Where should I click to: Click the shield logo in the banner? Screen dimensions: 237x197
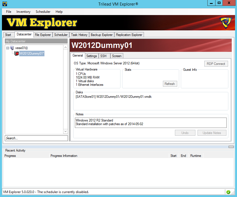(x=226, y=23)
